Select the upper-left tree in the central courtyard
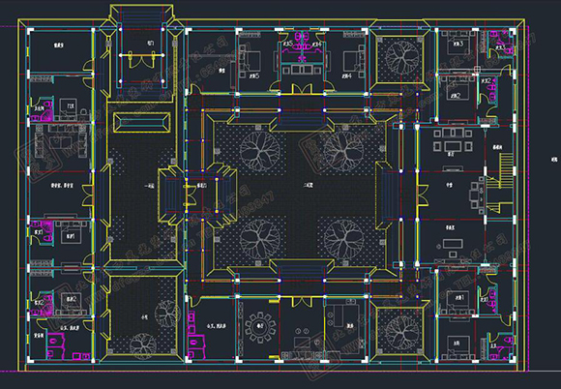 coord(260,151)
